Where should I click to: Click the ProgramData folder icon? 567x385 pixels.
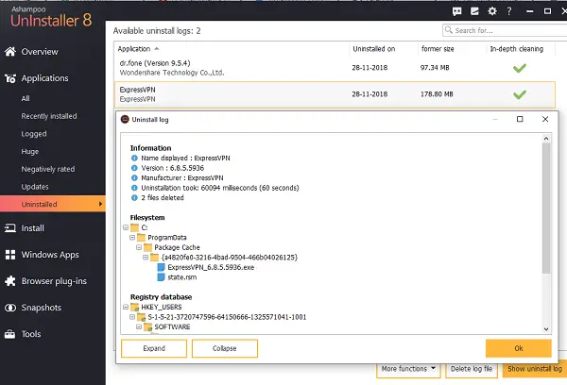[142, 237]
